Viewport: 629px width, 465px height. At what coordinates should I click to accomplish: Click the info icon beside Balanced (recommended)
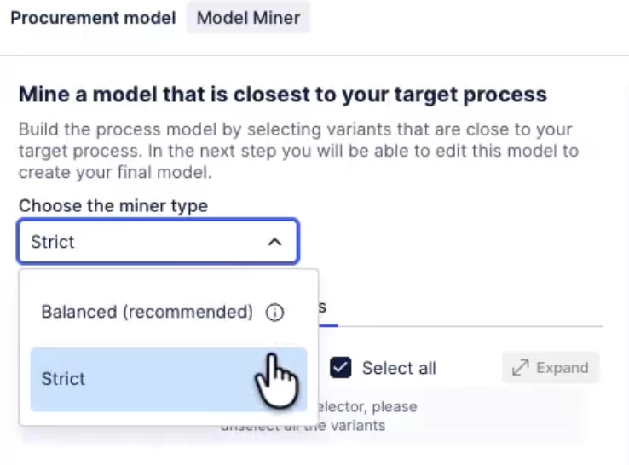click(x=274, y=313)
